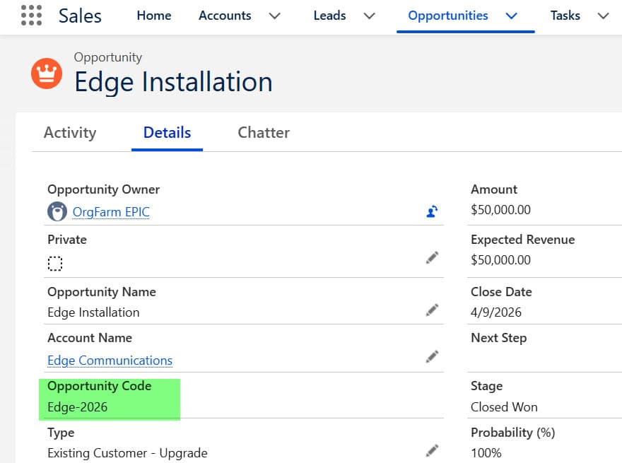This screenshot has height=463, width=622.
Task: Click the OrgFarm EPIC owner avatar
Action: (57, 211)
